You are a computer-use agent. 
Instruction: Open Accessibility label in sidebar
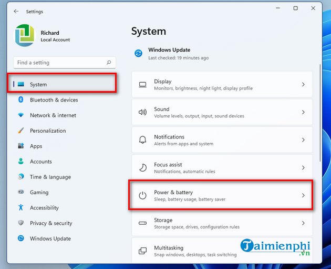tap(44, 208)
